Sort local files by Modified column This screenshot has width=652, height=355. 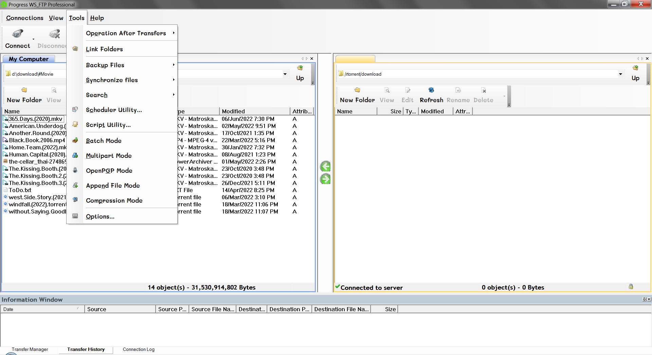(x=254, y=111)
